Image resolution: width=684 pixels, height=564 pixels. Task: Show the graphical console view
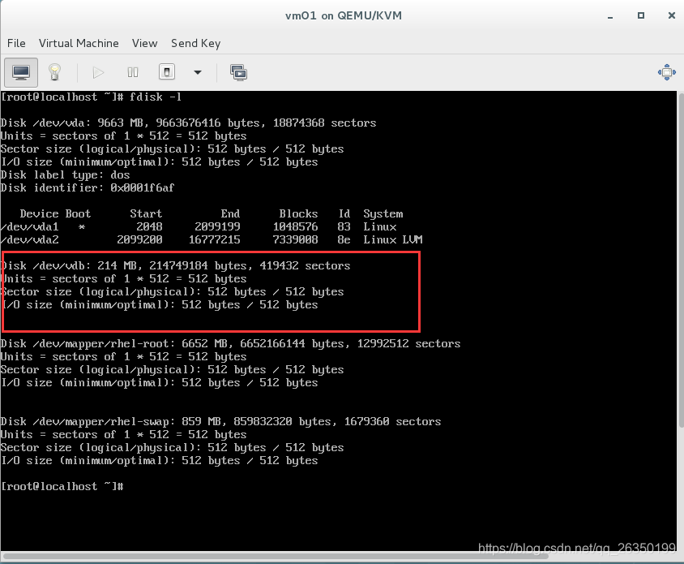(x=21, y=72)
